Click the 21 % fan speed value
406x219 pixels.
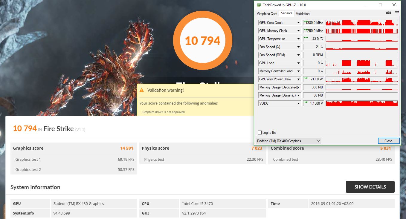(x=313, y=47)
